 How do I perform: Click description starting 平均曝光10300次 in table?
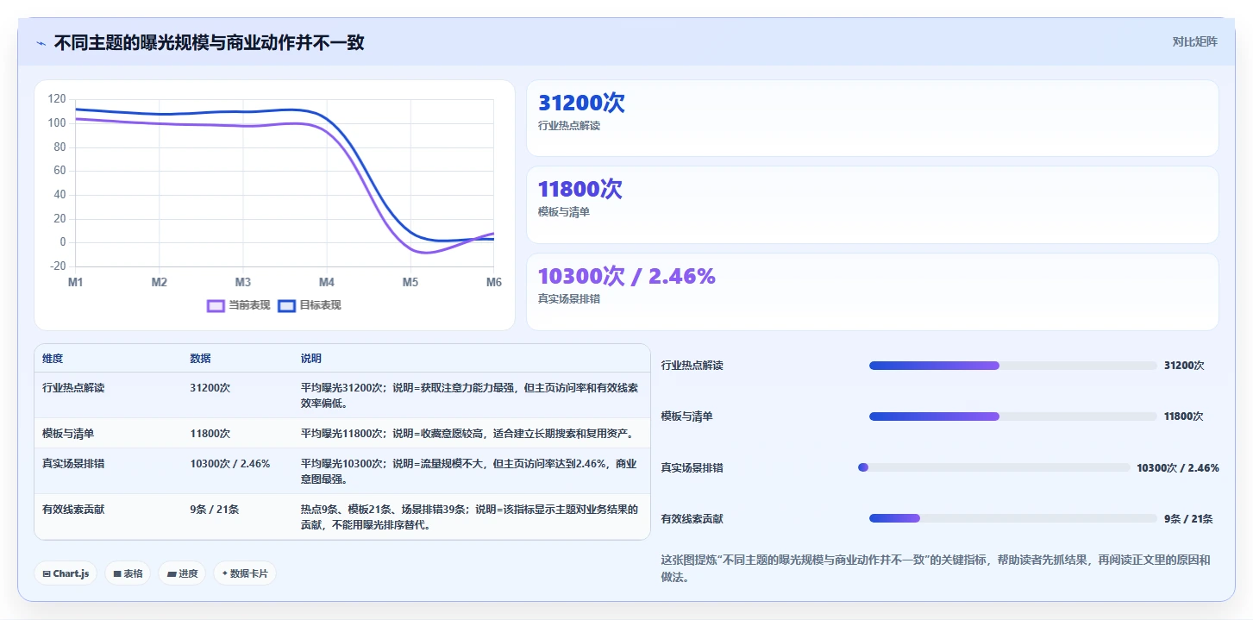tap(469, 472)
